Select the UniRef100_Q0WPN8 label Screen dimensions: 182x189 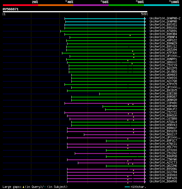point(163,21)
